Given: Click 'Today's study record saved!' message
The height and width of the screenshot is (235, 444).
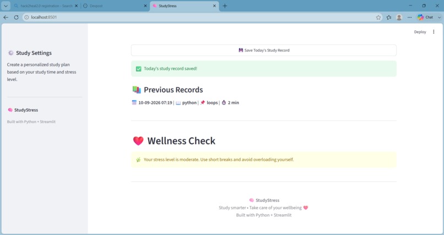Looking at the screenshot, I should tap(170, 69).
